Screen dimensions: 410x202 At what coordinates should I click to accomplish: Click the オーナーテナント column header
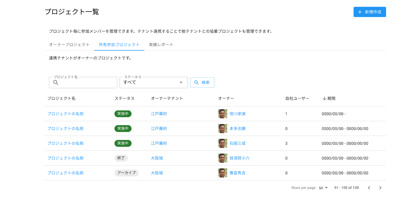(x=167, y=98)
